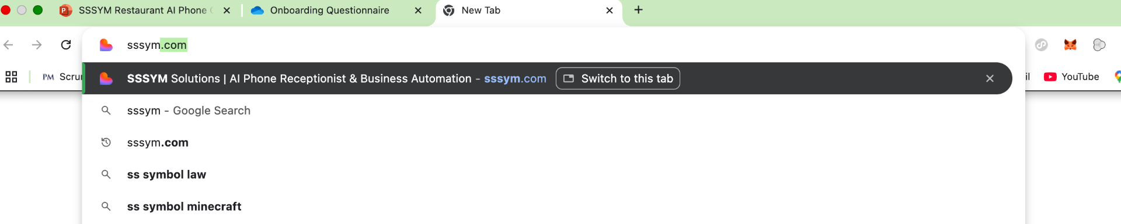Choose the sssym.com history suggestion
Screen dimensions: 1121x224
pyautogui.click(x=553, y=143)
